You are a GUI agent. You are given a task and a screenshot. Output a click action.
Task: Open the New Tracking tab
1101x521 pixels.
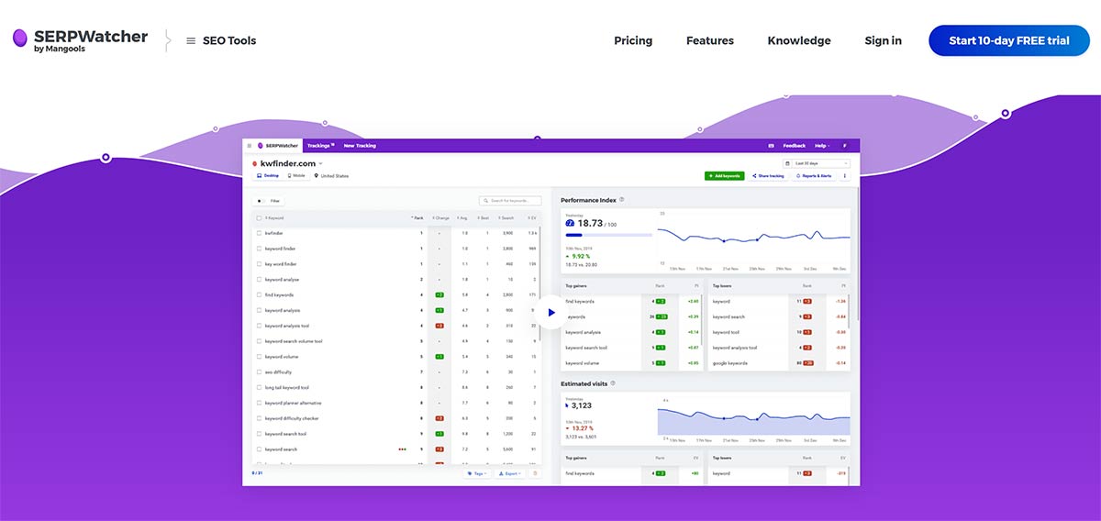point(360,145)
